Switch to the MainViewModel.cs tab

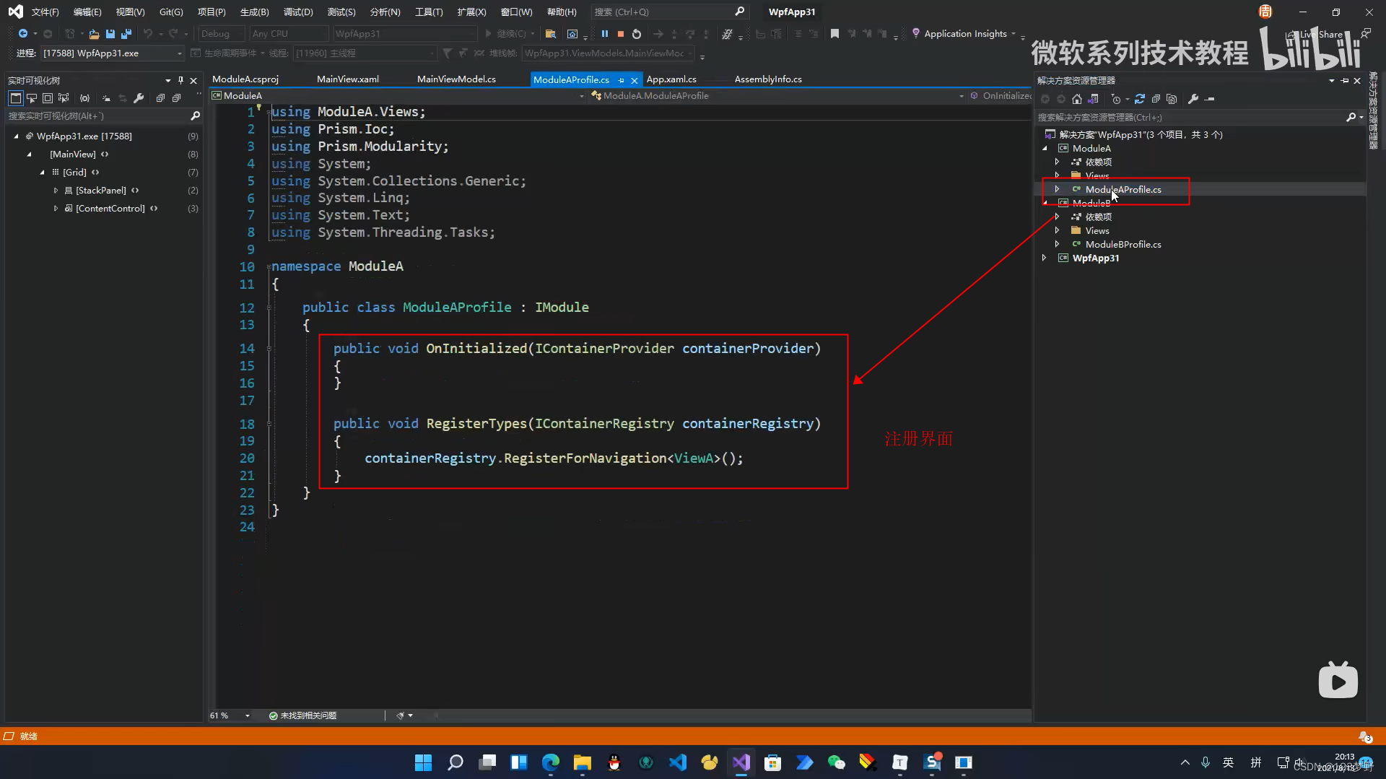(456, 79)
